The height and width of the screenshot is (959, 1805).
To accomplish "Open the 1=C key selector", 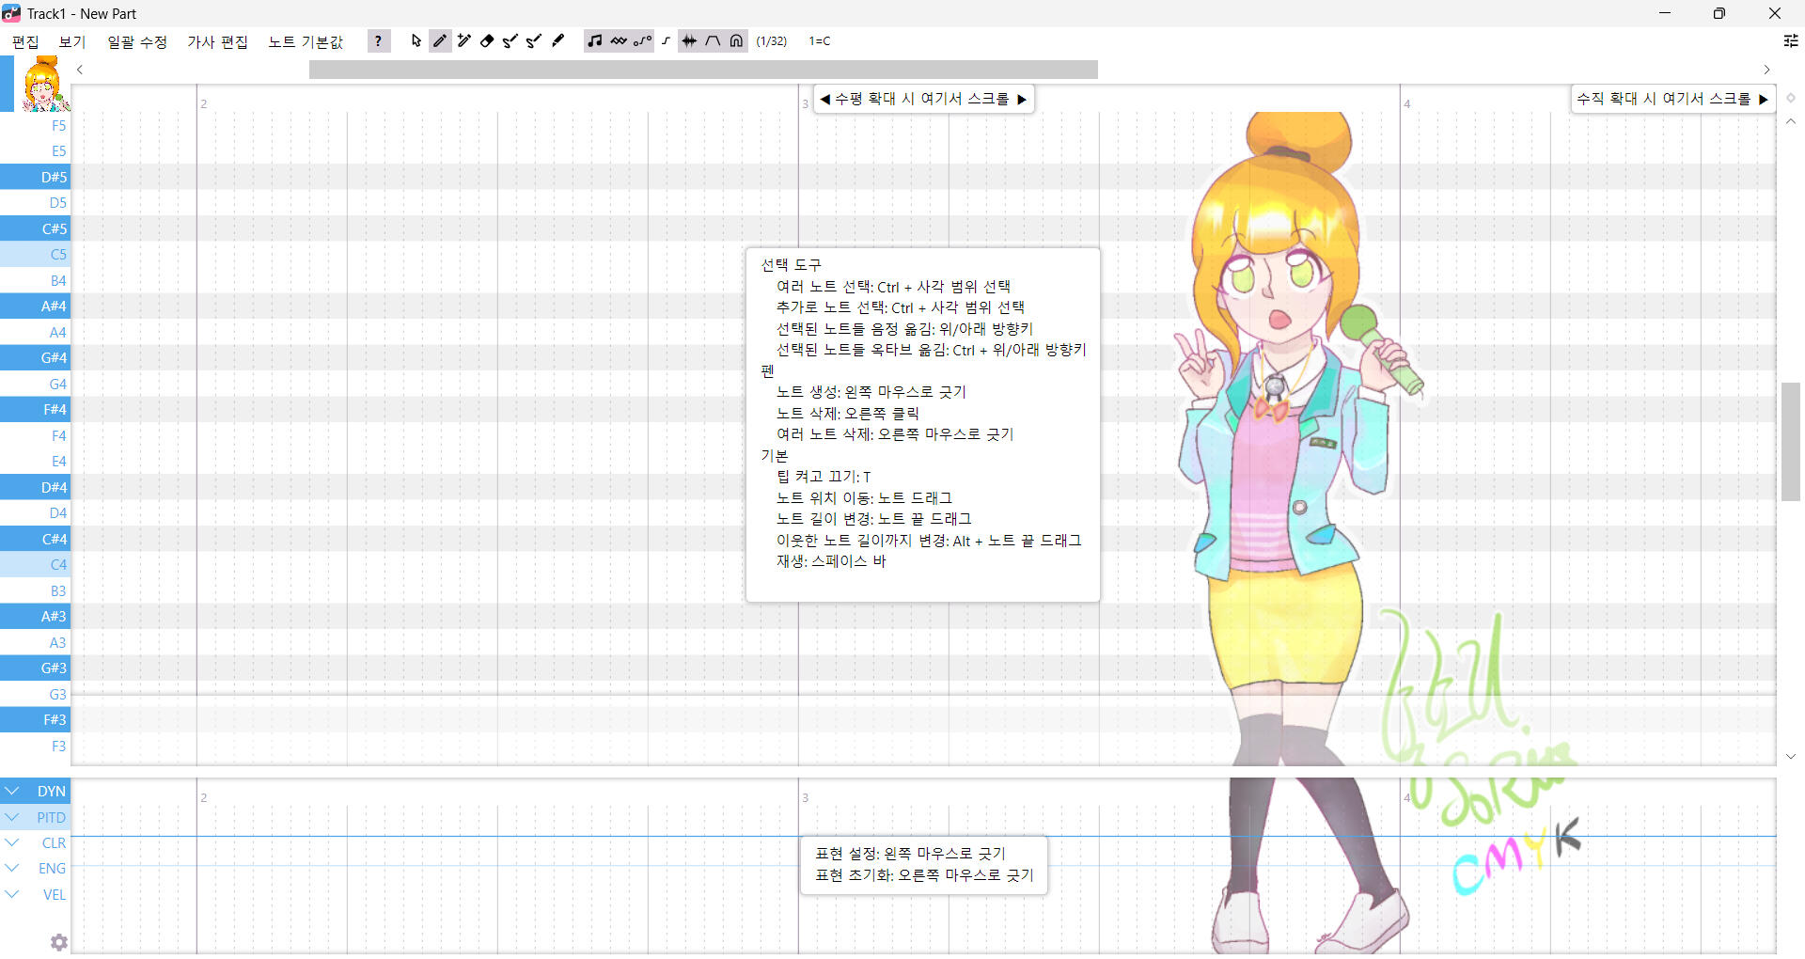I will tap(819, 40).
